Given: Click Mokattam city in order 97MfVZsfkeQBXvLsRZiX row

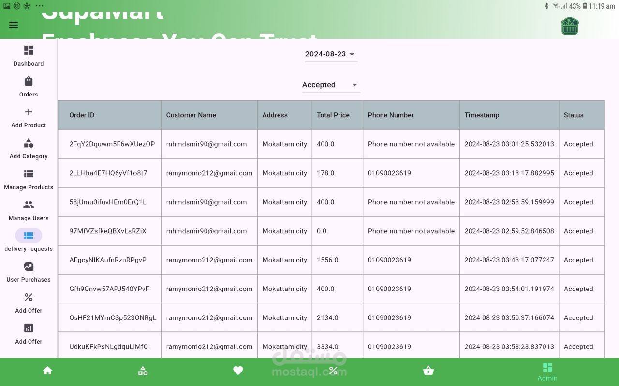Looking at the screenshot, I should point(285,231).
